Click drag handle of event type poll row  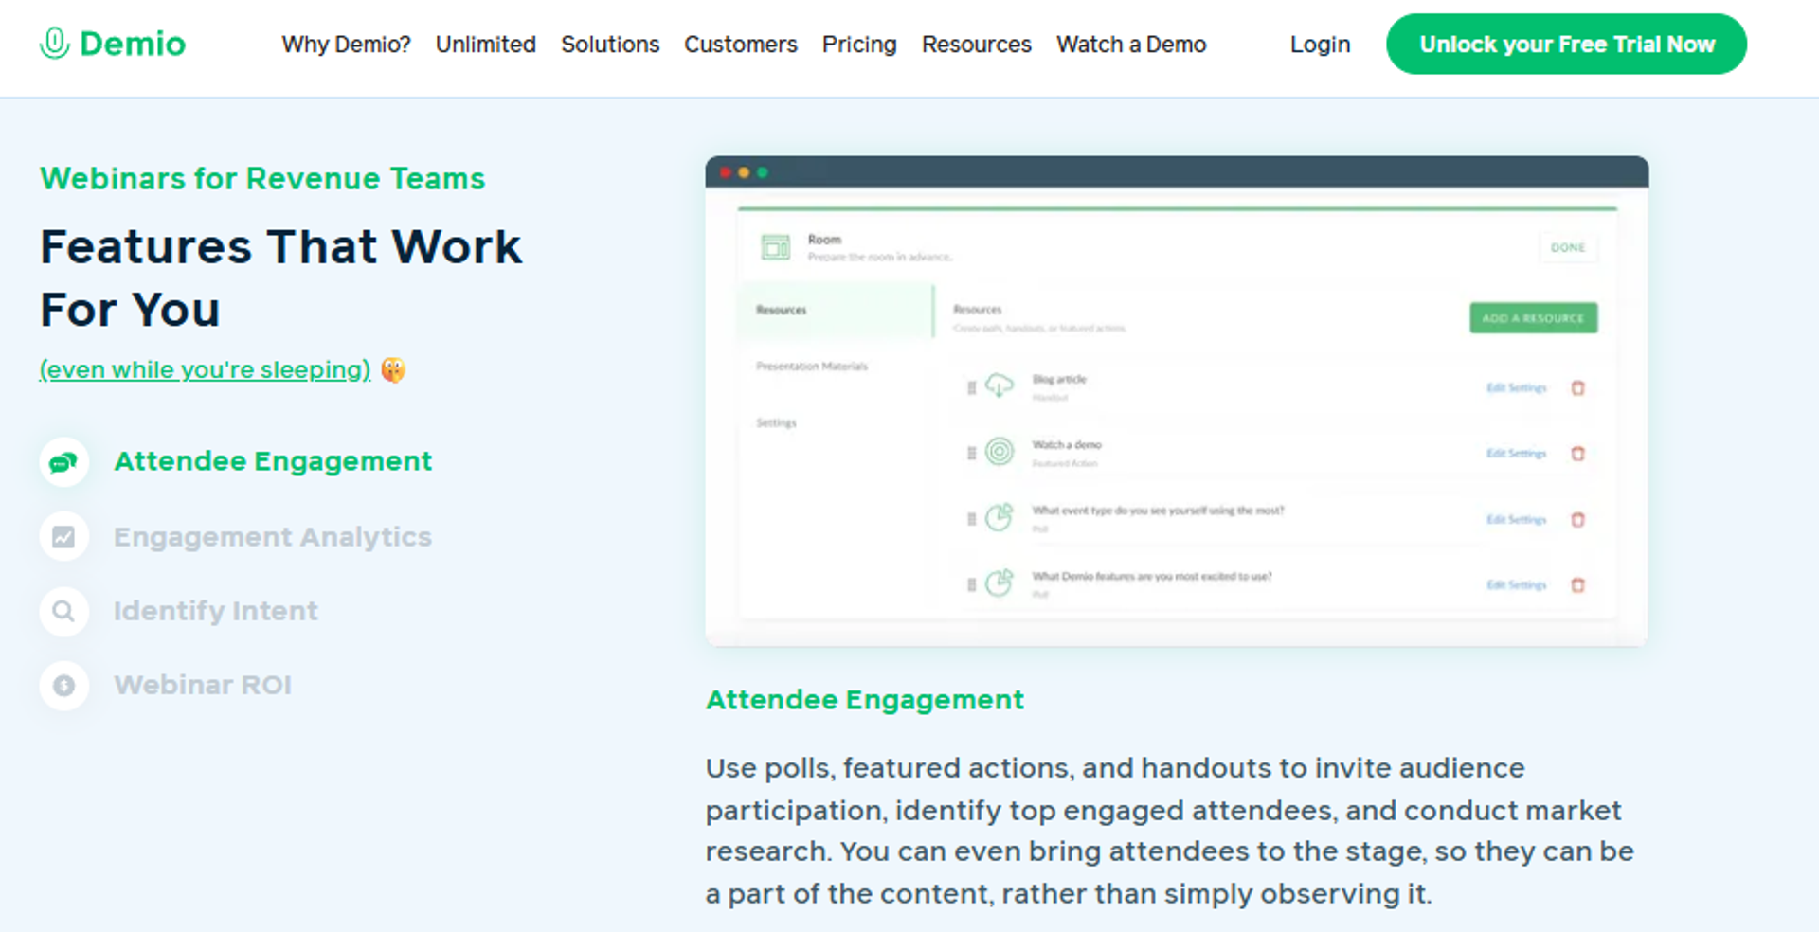point(971,519)
